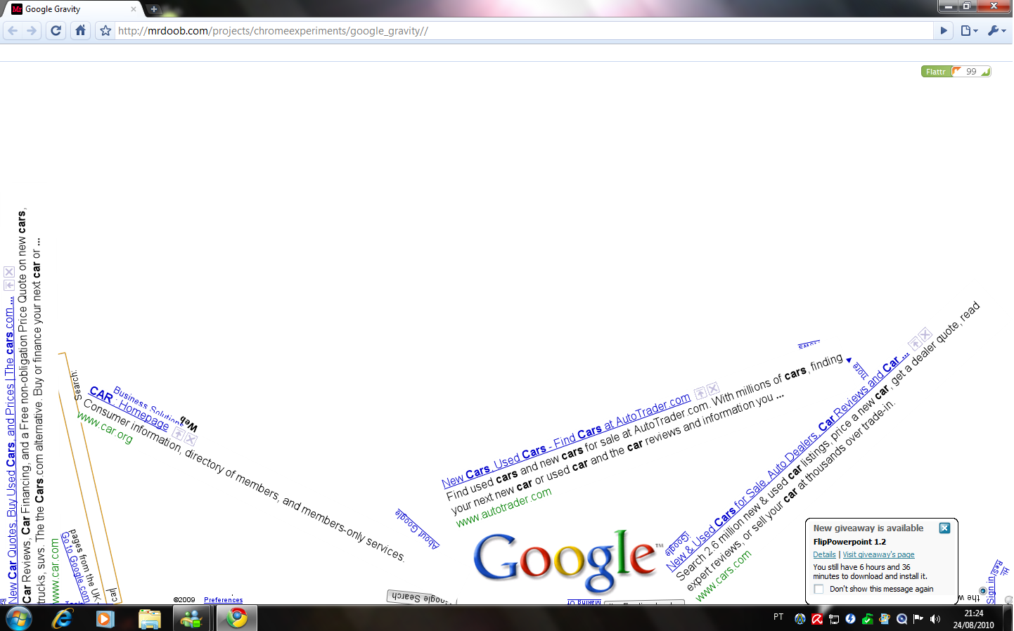The width and height of the screenshot is (1014, 631).
Task: Open 'New Cars, Used Cars - Find Cars at AutoTrader.com' link
Action: tap(566, 441)
